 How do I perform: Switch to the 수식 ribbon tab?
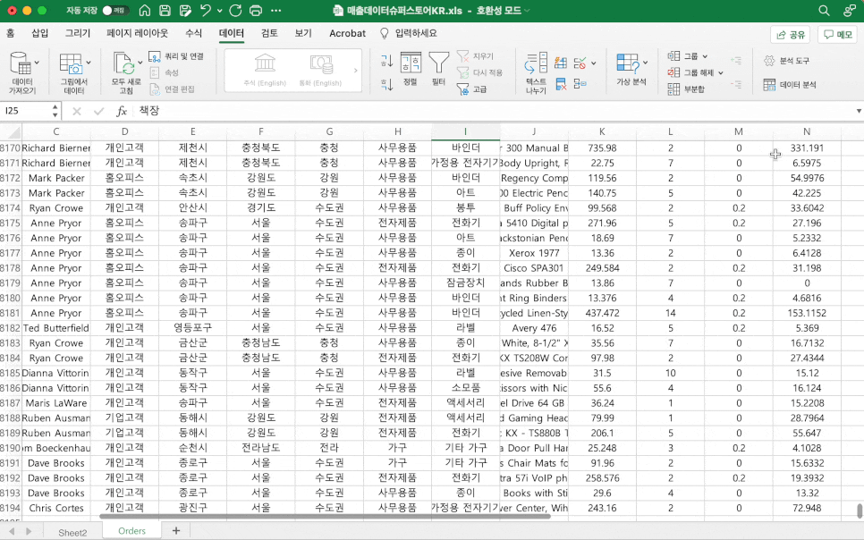[x=192, y=33]
